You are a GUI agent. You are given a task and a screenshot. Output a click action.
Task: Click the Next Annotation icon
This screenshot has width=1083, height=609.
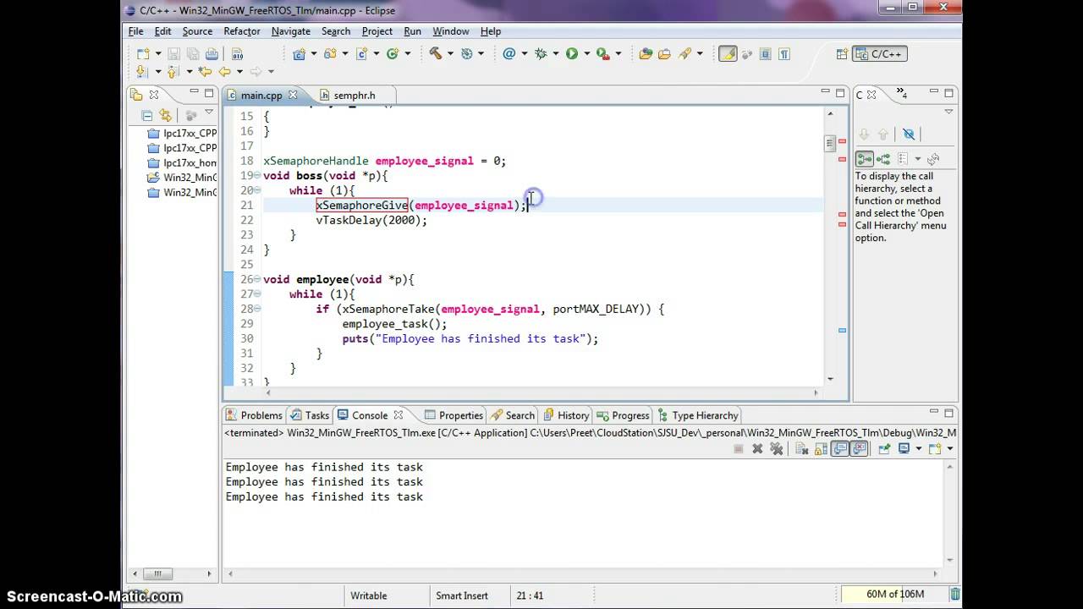pyautogui.click(x=141, y=72)
